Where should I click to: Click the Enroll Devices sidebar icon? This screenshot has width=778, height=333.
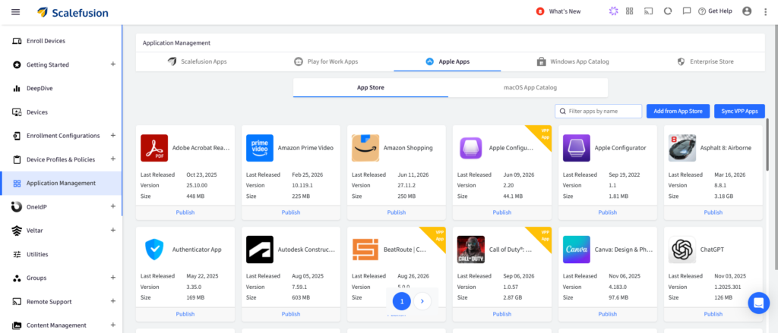point(17,41)
